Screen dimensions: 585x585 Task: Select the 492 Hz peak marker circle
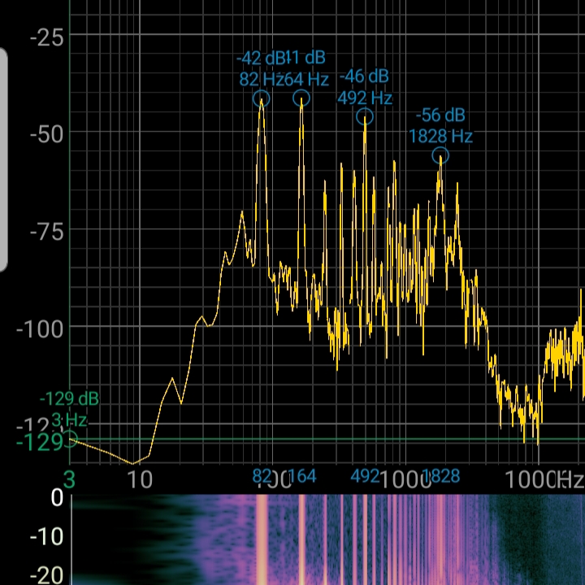[365, 117]
